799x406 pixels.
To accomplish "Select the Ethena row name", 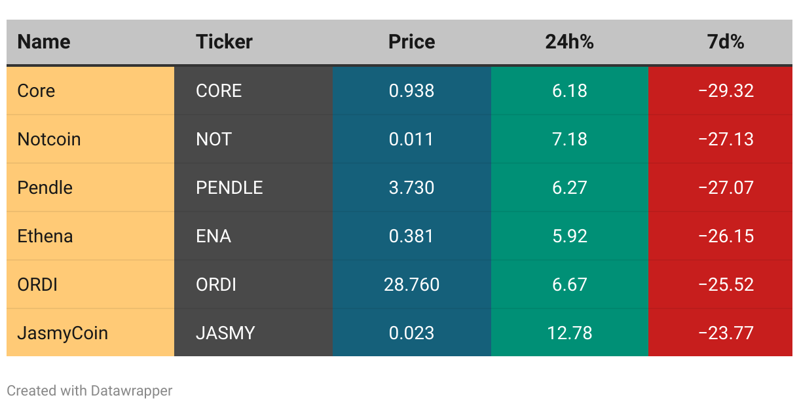I will tap(45, 236).
